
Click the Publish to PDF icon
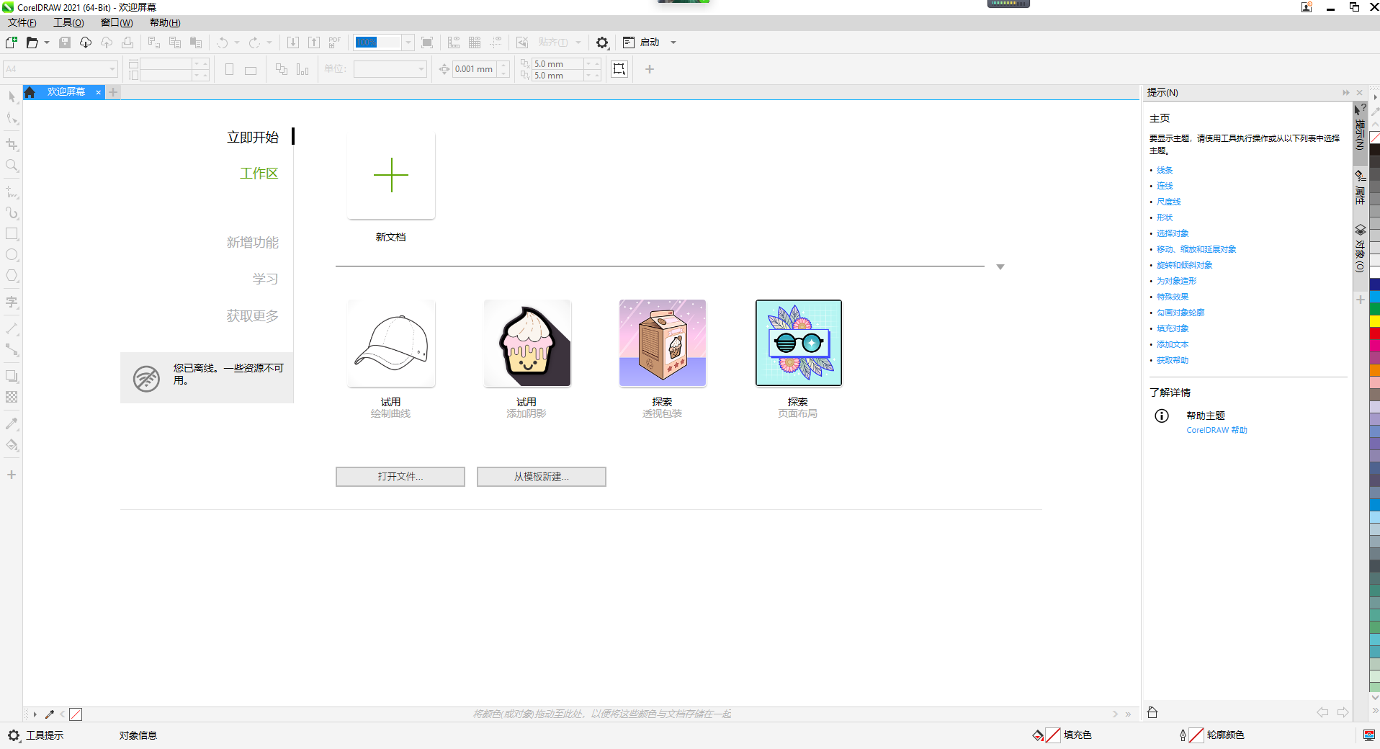coord(334,42)
